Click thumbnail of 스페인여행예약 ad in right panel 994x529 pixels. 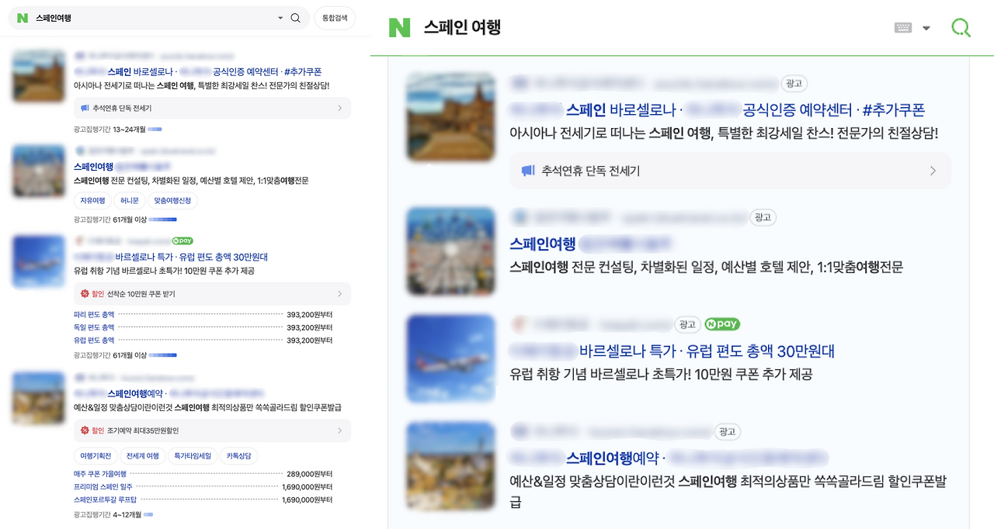click(450, 465)
